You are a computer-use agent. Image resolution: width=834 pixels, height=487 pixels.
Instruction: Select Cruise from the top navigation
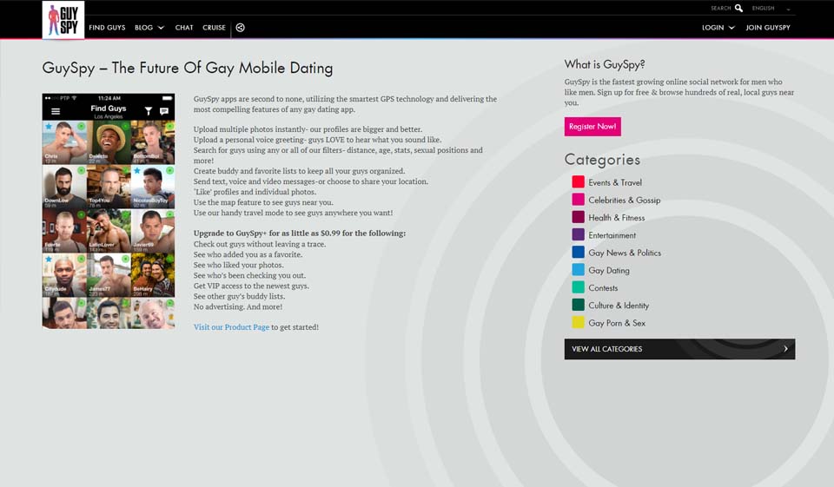214,28
